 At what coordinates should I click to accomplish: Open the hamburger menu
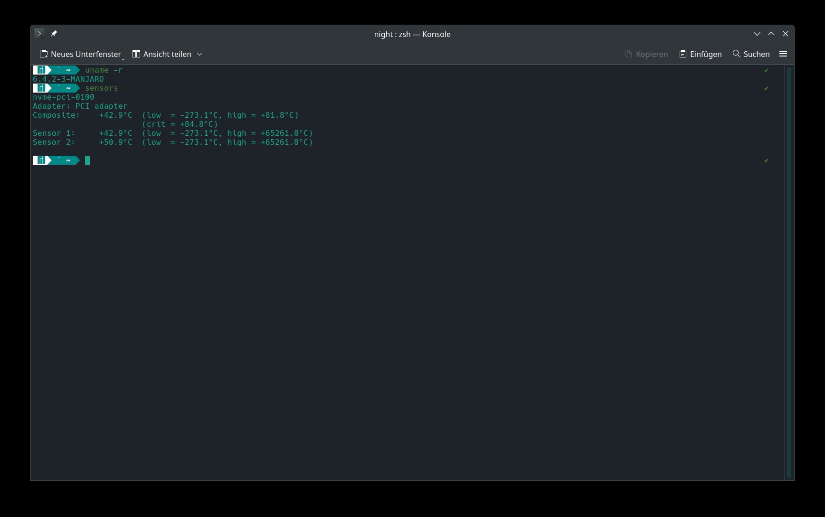[x=783, y=54]
